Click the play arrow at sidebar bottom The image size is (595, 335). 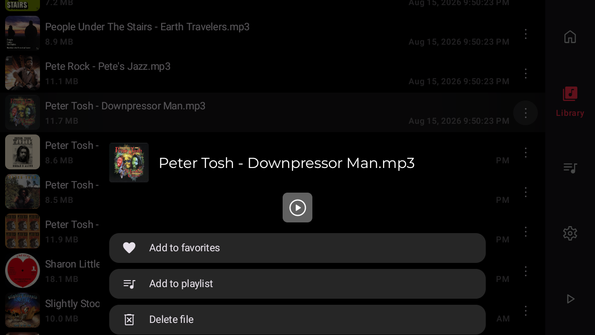(570, 299)
